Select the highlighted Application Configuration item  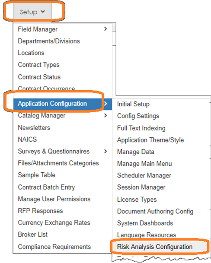(63, 104)
